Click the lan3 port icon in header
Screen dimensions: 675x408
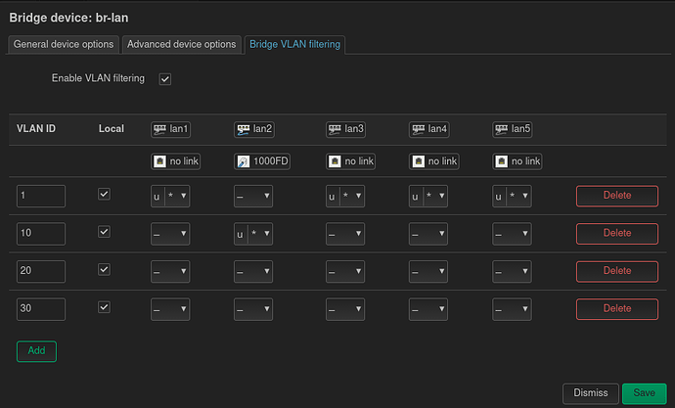click(336, 129)
